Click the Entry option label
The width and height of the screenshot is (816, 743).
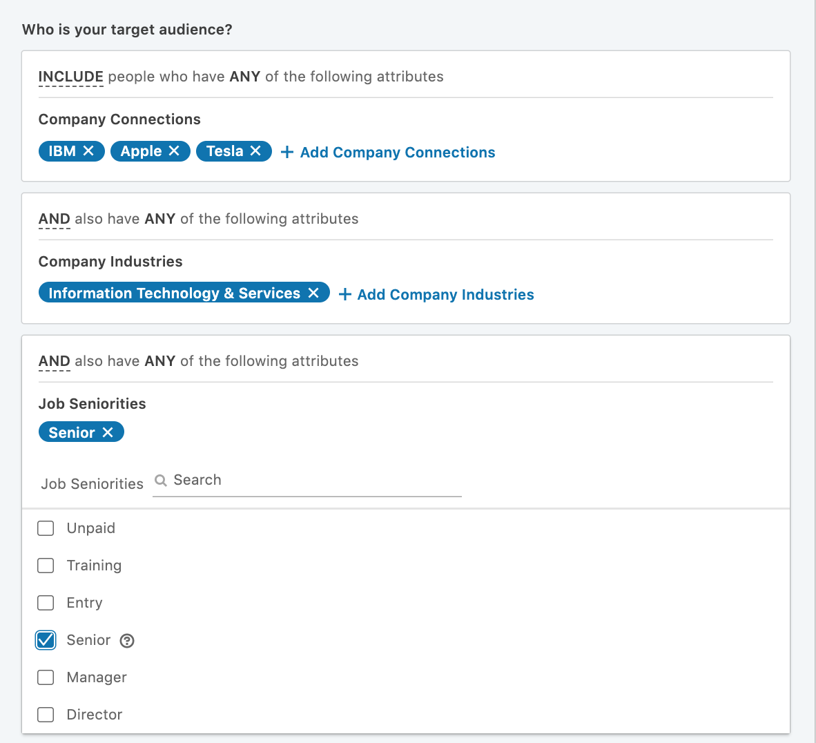(x=84, y=603)
